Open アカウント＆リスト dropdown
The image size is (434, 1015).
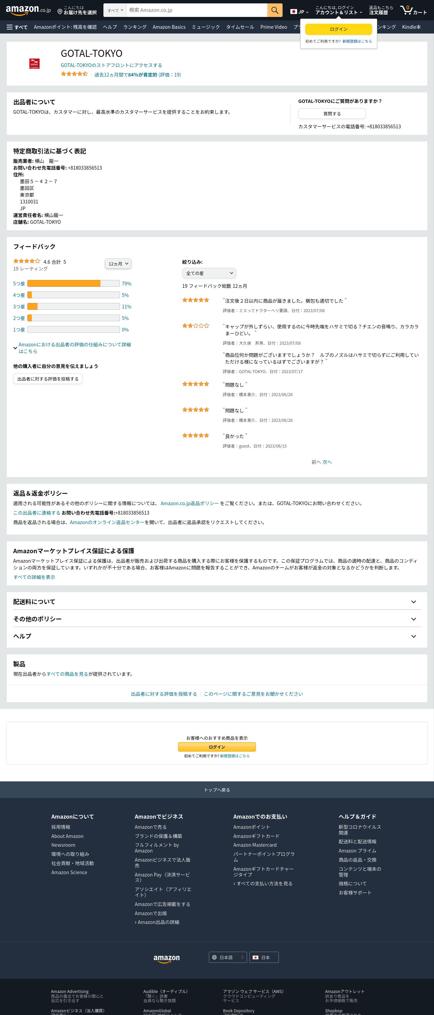[338, 10]
